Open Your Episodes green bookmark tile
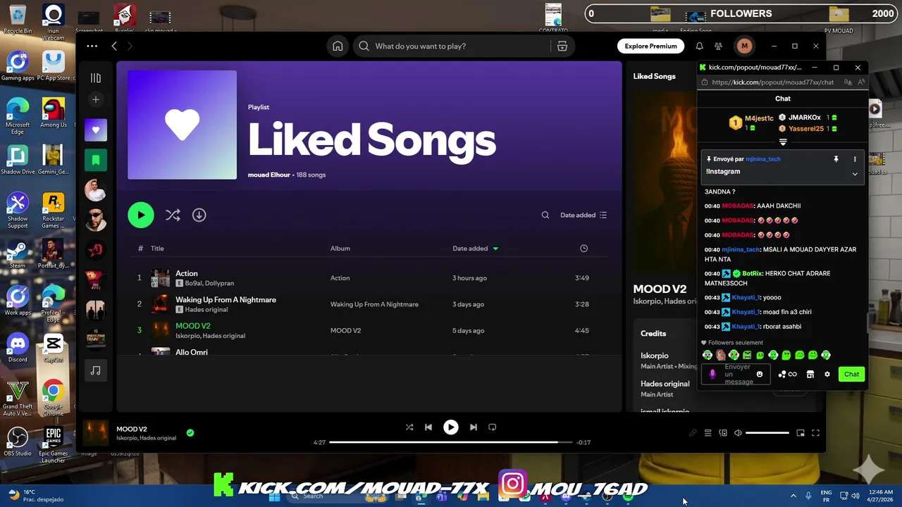The width and height of the screenshot is (902, 507). 96,160
